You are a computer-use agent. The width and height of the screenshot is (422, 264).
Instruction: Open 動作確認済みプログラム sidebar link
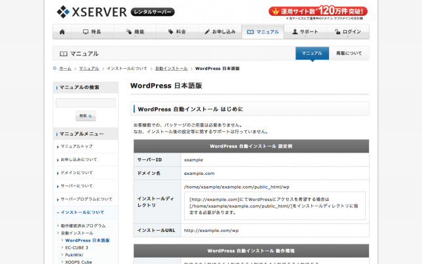83,226
